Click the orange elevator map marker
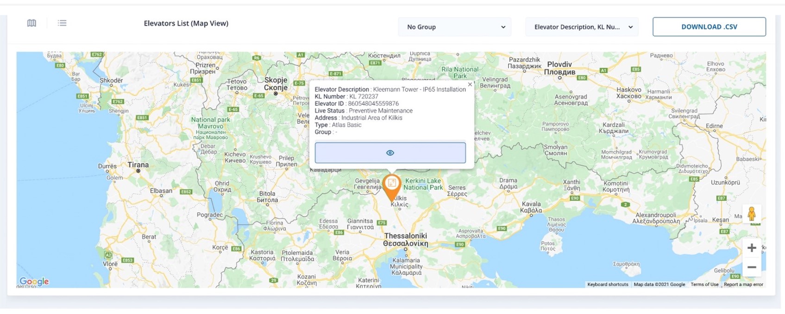 [392, 187]
